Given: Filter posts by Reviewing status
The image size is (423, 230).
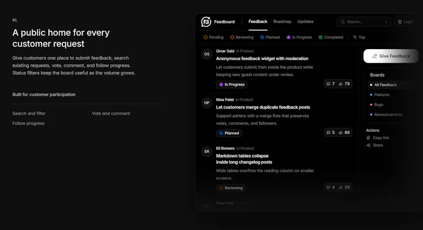Looking at the screenshot, I should [x=242, y=37].
